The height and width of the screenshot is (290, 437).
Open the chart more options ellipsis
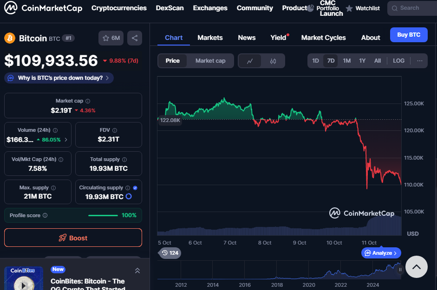(419, 61)
